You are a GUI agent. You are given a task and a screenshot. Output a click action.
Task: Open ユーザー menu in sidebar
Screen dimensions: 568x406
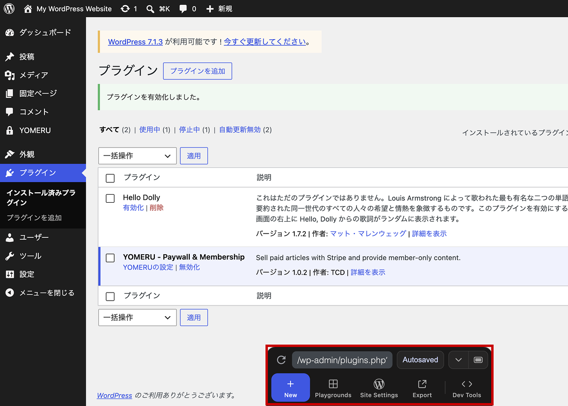pos(43,237)
